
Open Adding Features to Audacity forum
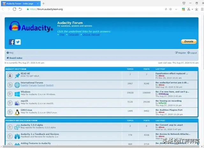pyautogui.click(x=36, y=143)
